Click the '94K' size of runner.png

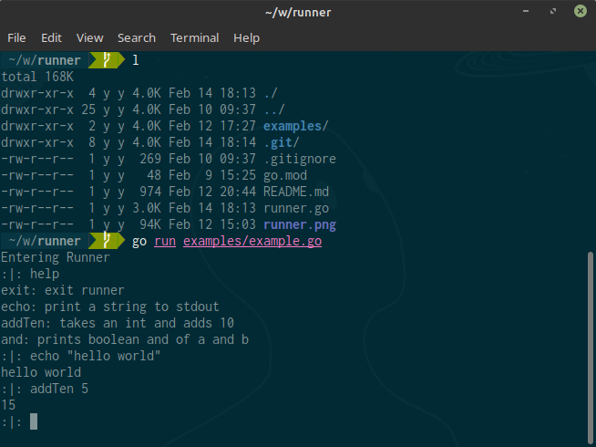point(150,224)
